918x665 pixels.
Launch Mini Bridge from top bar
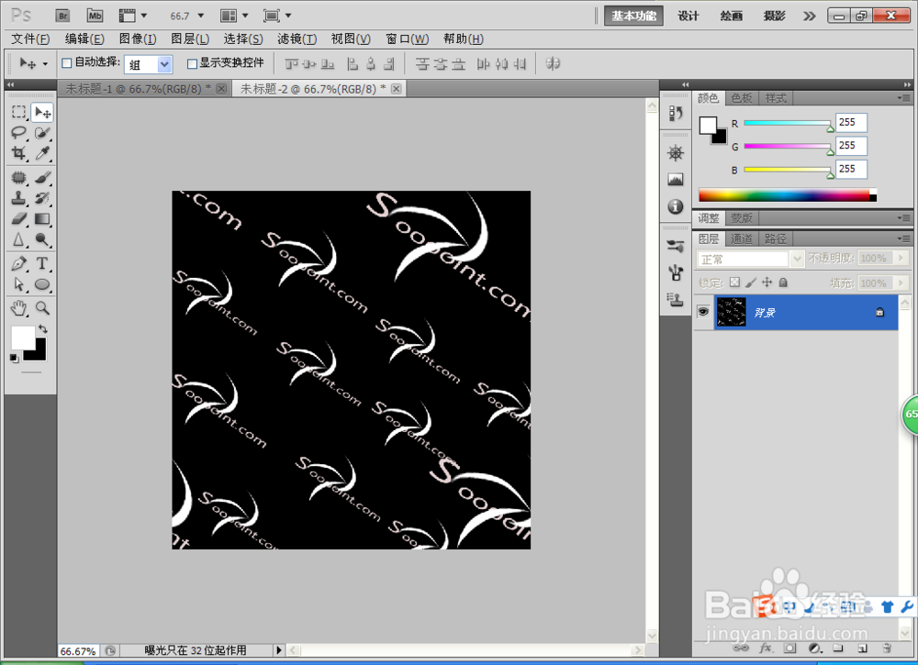(95, 16)
